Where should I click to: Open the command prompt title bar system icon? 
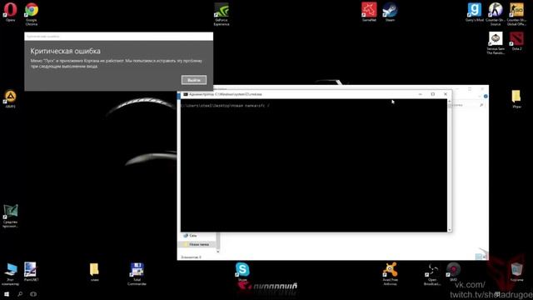coord(186,94)
